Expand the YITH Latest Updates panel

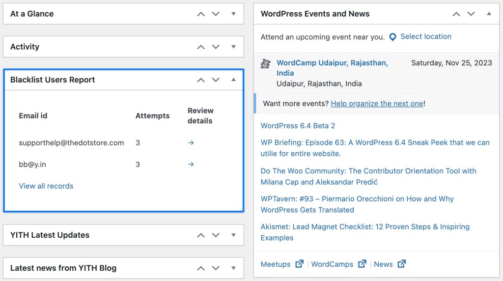233,235
